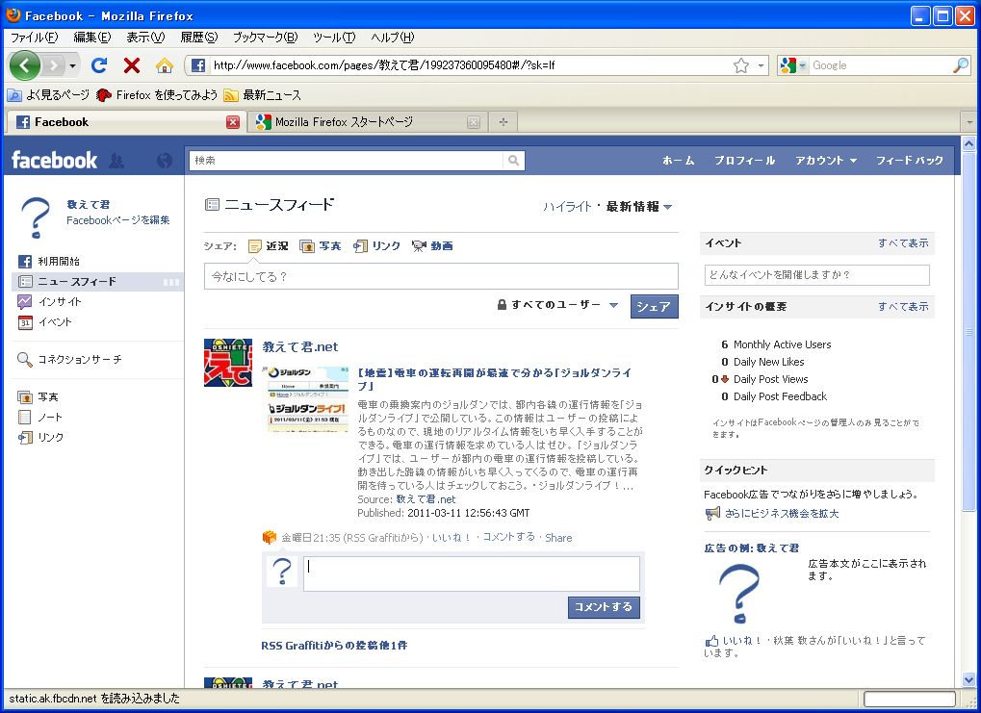The width and height of the screenshot is (981, 713).
Task: Bookmark this page with the star icon
Action: coord(741,65)
